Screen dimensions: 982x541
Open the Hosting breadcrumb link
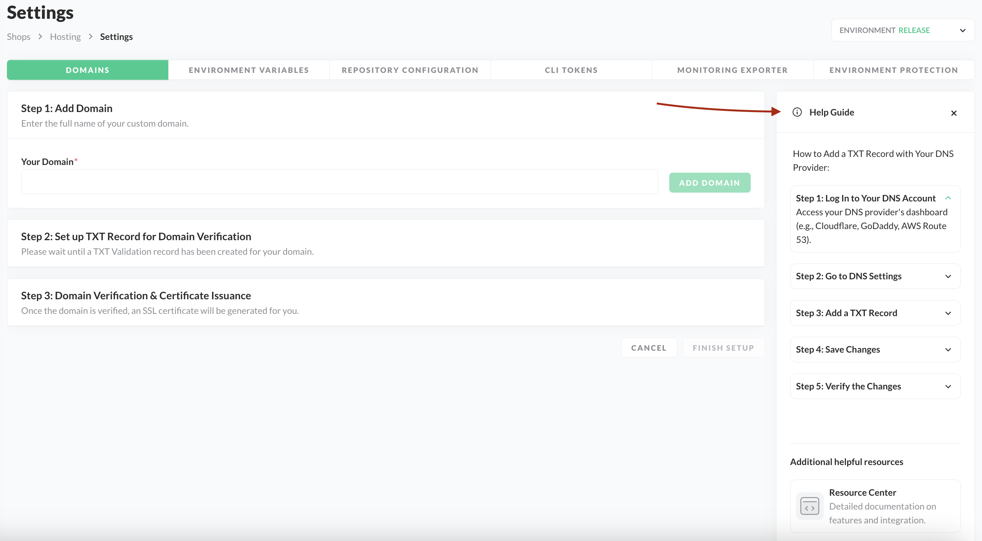pos(65,37)
